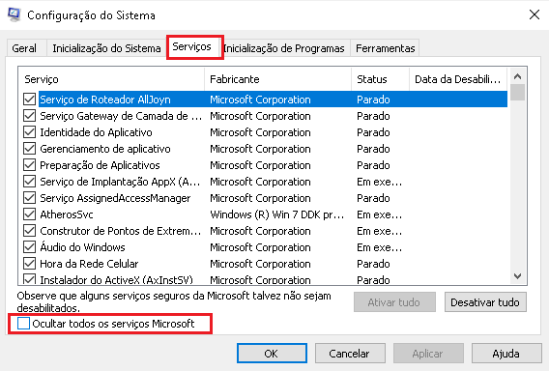Click the scrollbar up arrow

click(x=517, y=76)
